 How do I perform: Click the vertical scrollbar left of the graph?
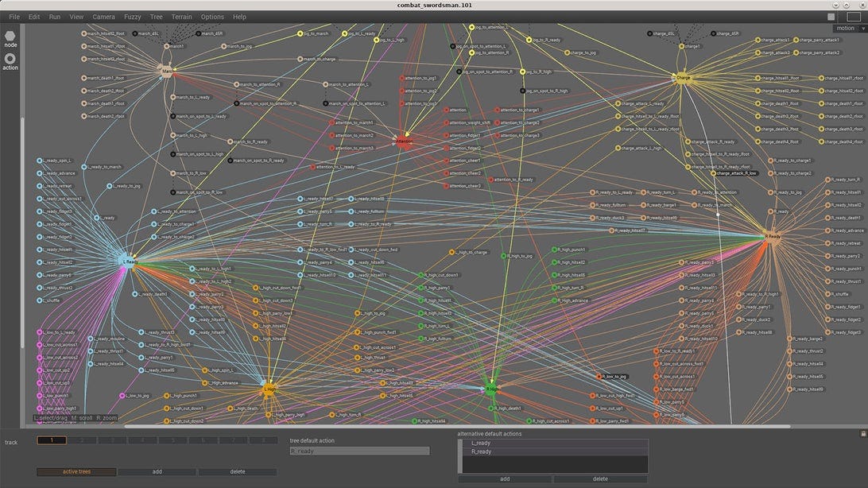pos(23,232)
